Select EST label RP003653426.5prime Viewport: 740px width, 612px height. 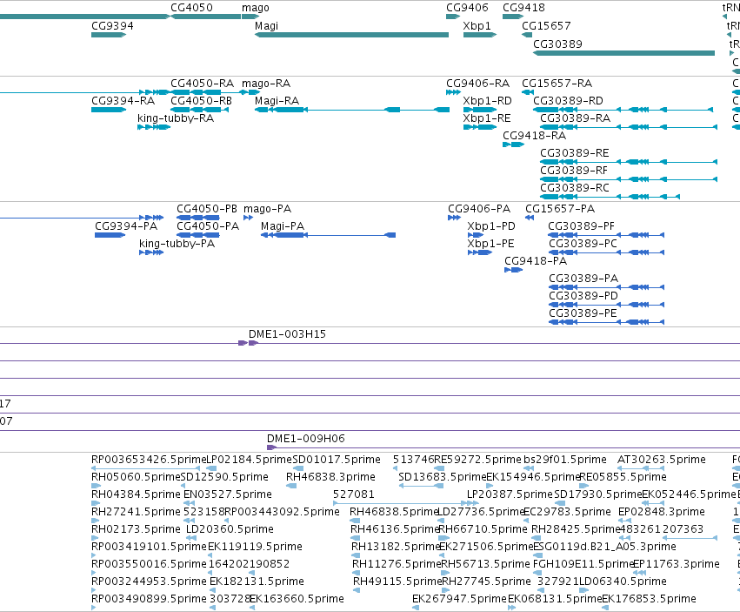click(149, 460)
